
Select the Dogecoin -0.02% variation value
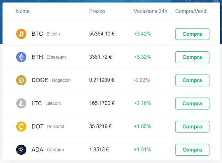(x=142, y=80)
